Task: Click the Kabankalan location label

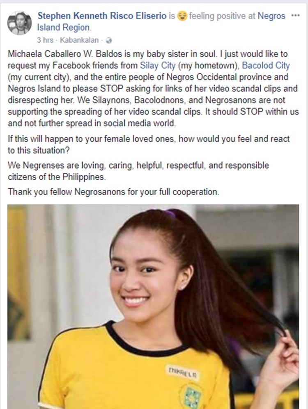Action: pos(79,40)
